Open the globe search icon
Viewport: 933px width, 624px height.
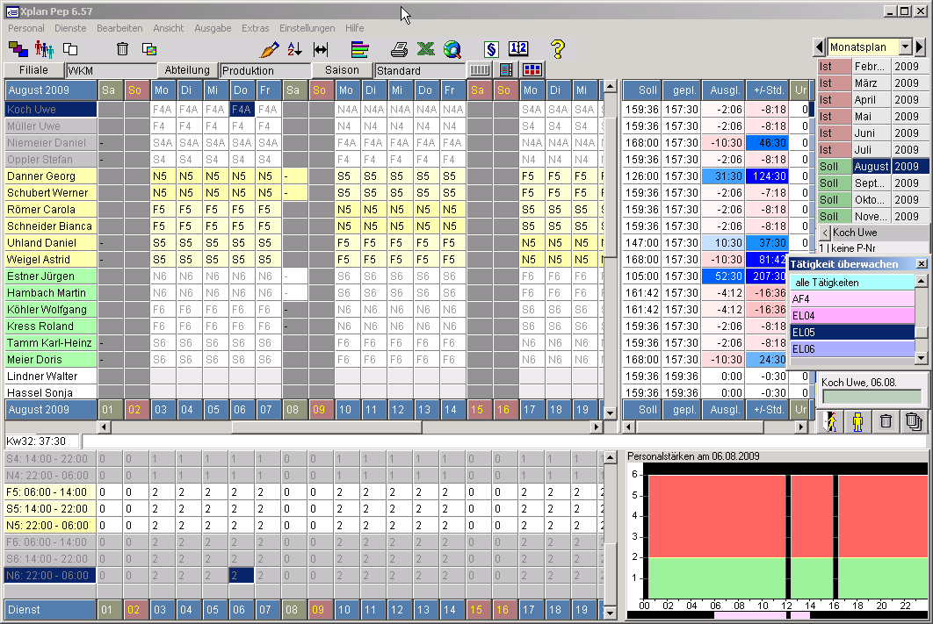coord(452,49)
